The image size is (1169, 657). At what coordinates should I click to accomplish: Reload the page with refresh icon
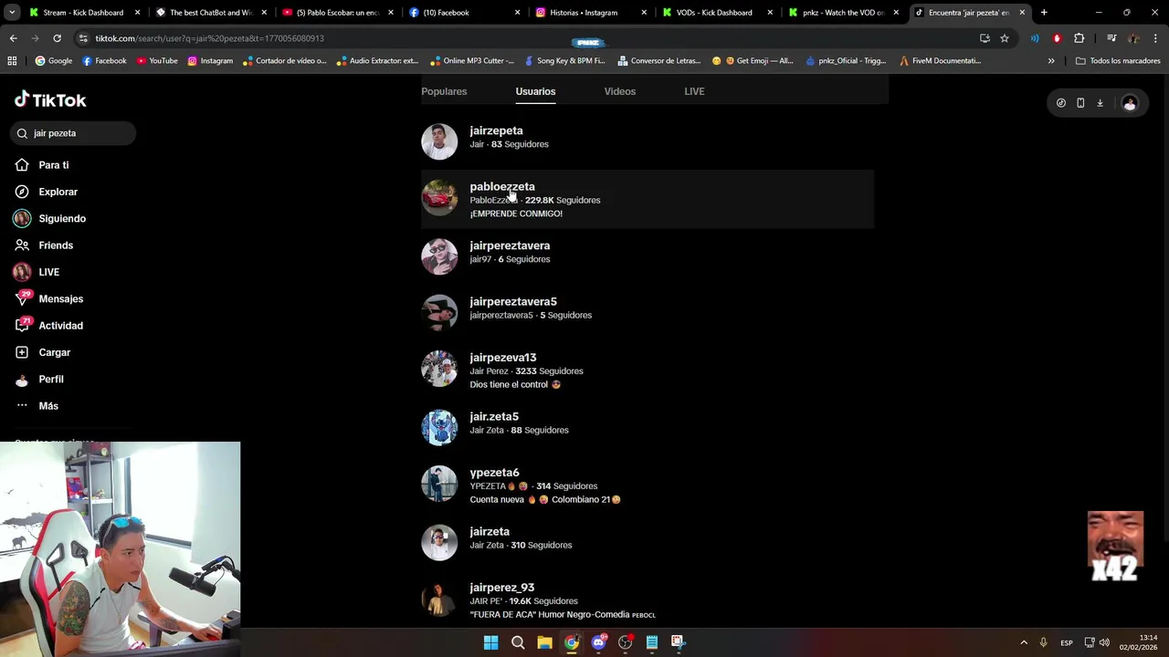pyautogui.click(x=57, y=38)
